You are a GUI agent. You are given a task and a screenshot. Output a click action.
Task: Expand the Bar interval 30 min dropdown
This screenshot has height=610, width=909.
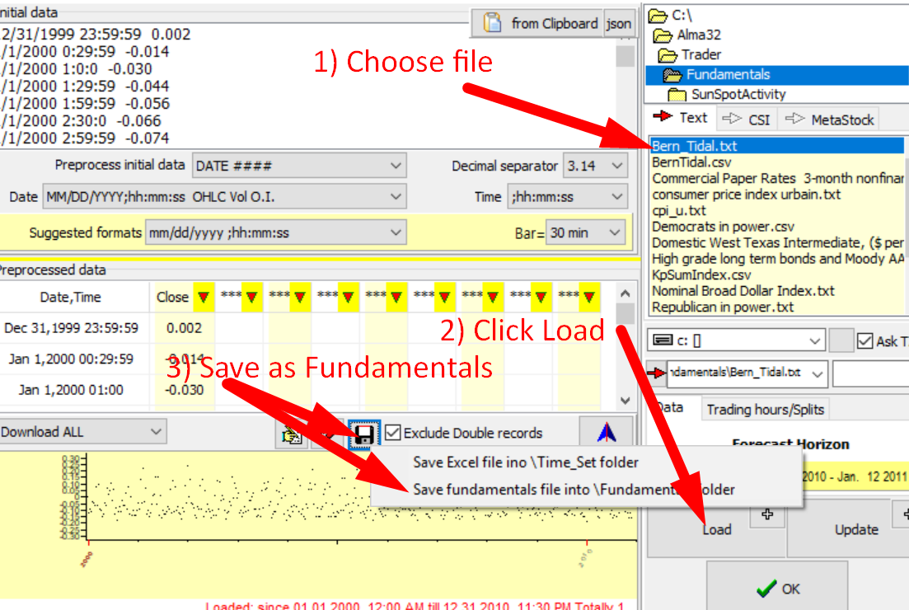pos(584,232)
